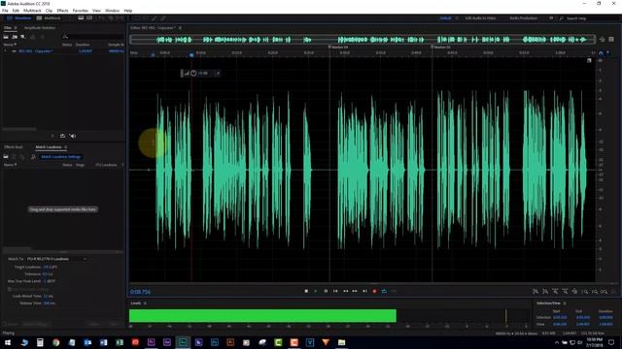Viewport: 622px width, 349px height.
Task: Click the HUD pin icon
Action: click(x=218, y=74)
